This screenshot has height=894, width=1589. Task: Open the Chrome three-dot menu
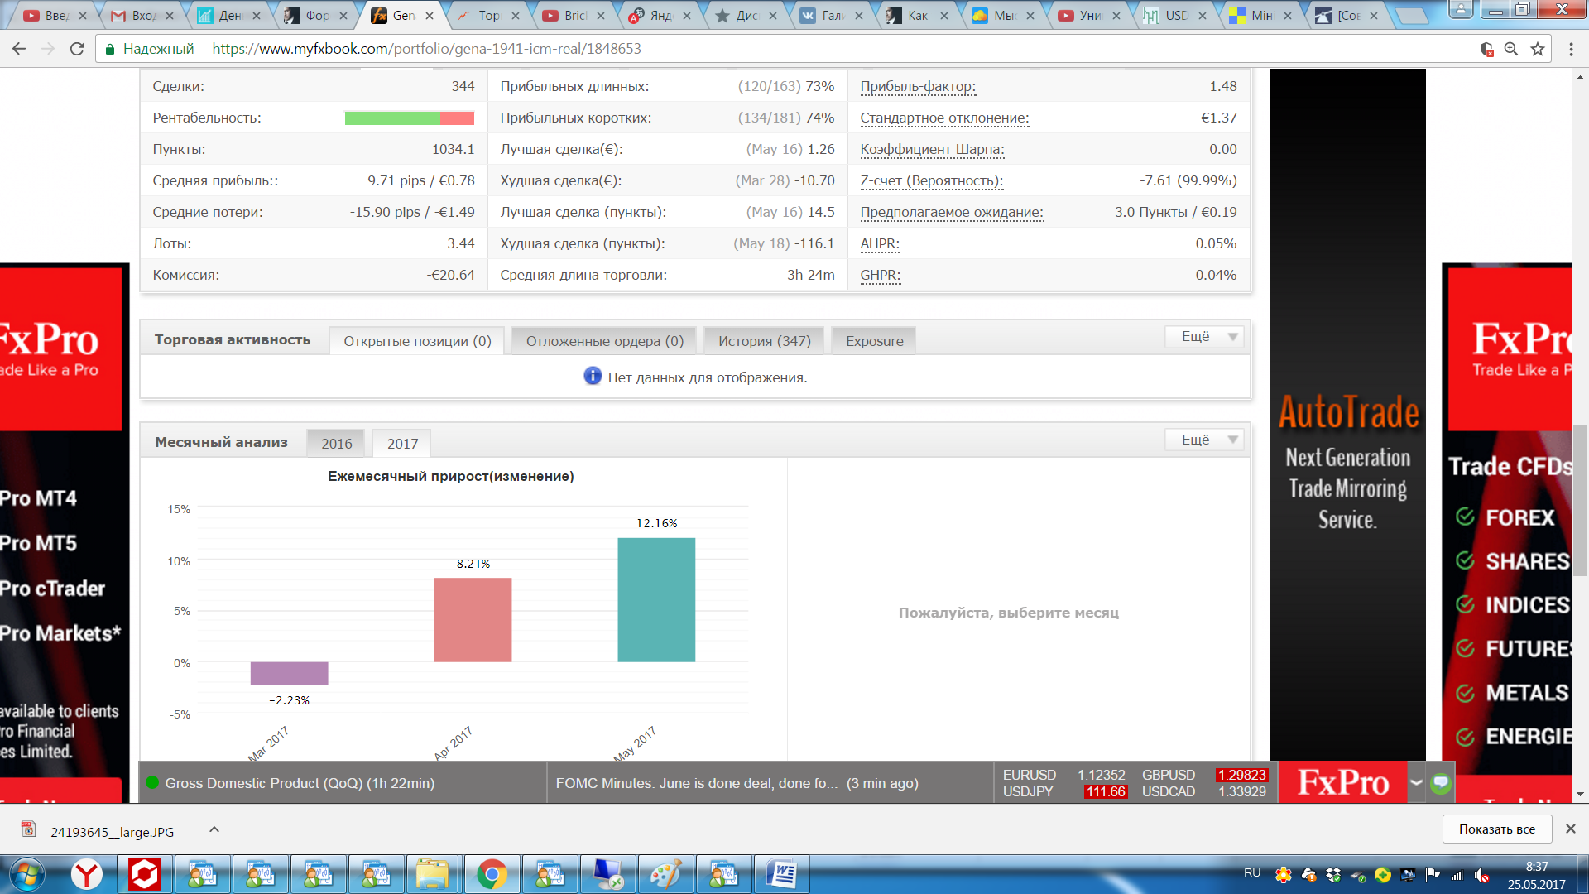pyautogui.click(x=1571, y=49)
